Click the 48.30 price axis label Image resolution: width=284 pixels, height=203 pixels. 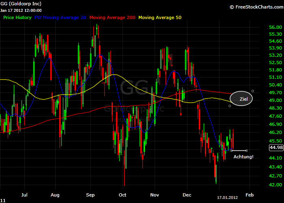[x=275, y=108]
